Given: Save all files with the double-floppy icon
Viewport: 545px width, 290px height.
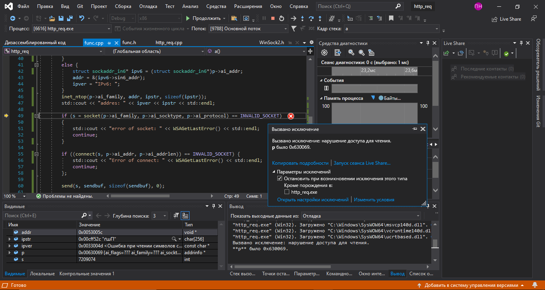Looking at the screenshot, I should 70,18.
